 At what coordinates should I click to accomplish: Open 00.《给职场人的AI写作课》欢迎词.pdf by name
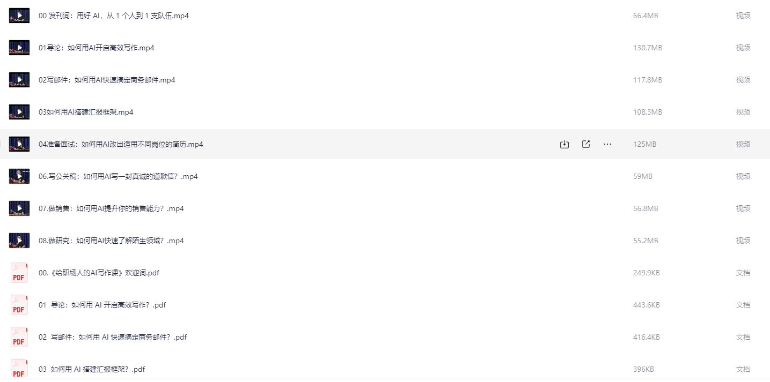click(99, 273)
